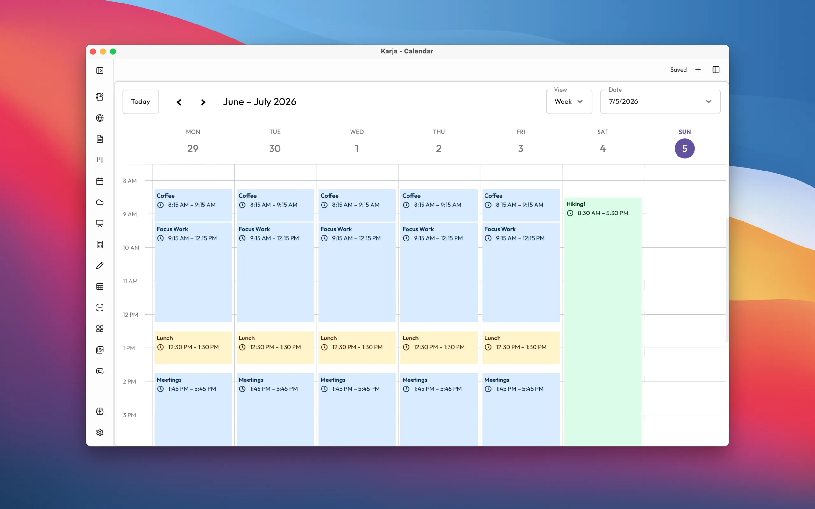Open the settings gear icon

point(100,432)
